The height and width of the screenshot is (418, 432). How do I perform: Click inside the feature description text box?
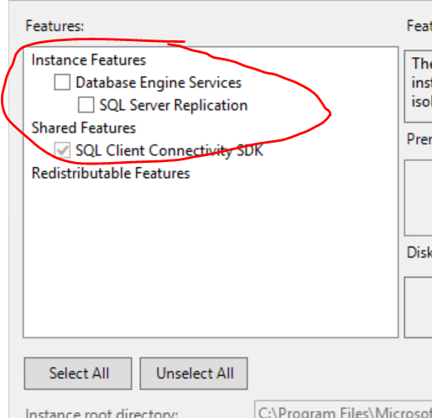419,86
